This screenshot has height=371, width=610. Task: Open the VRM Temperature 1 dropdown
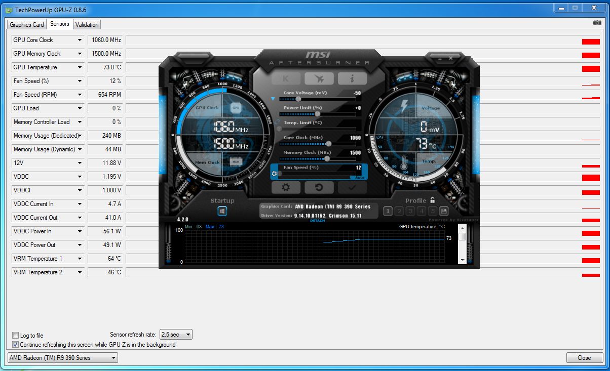(80, 259)
